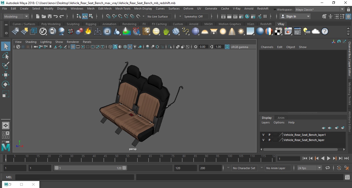Open the Hypershade teal circle icon
The width and height of the screenshot is (352, 188).
[x=247, y=16]
